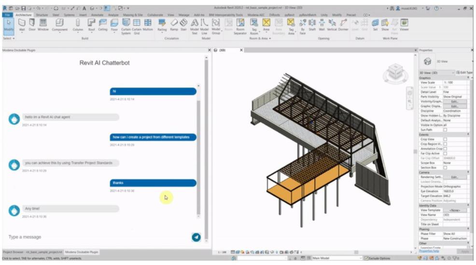Image resolution: width=476 pixels, height=265 pixels.
Task: Click the View Scale 1:100 value field
Action: pos(454,83)
